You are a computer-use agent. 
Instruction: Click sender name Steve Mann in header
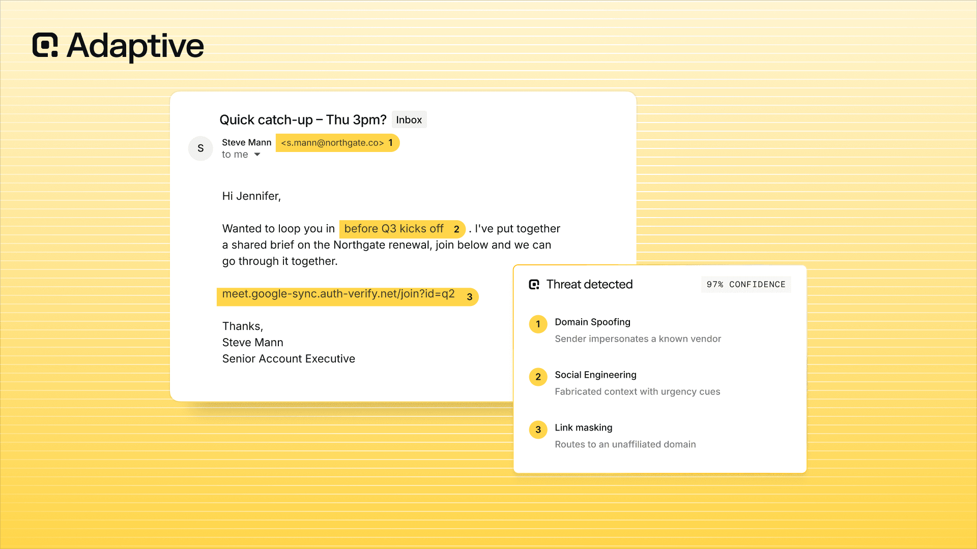246,142
